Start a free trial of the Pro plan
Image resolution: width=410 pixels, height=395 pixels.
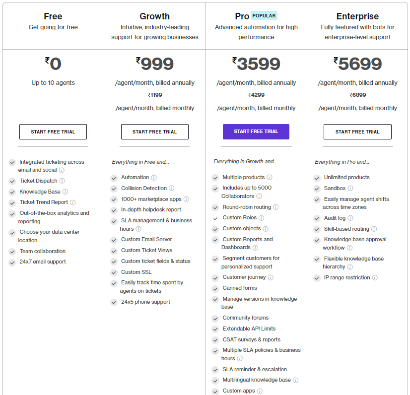256,132
